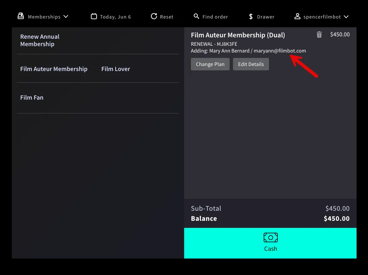
Task: Select the Film Lover membership
Action: [x=116, y=69]
